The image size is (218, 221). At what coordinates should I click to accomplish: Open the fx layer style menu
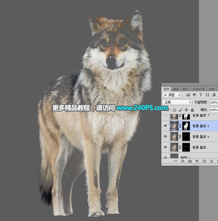[x=183, y=161]
